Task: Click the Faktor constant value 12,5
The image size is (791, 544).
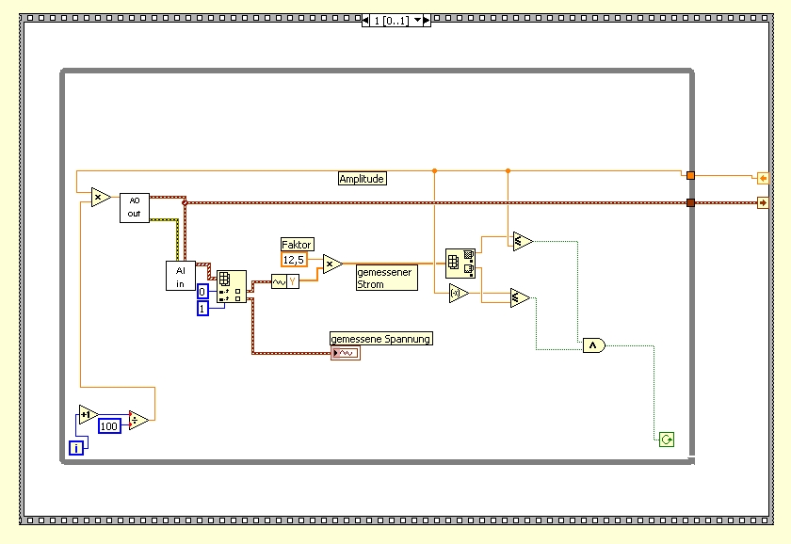Action: pos(294,260)
